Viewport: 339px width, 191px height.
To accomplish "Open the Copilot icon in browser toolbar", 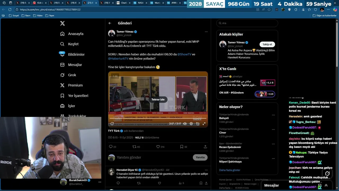I will click(x=335, y=10).
